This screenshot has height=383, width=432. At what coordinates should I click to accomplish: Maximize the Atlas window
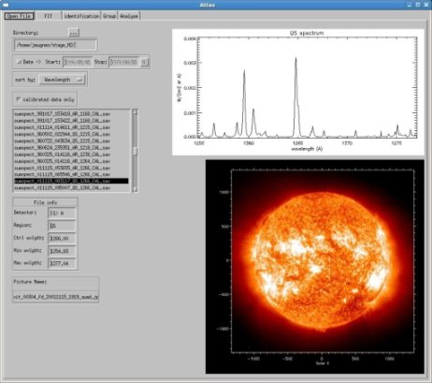pos(418,5)
